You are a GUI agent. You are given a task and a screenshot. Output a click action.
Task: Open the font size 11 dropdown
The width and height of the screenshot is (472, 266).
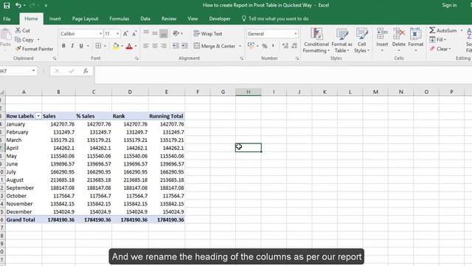tap(118, 34)
